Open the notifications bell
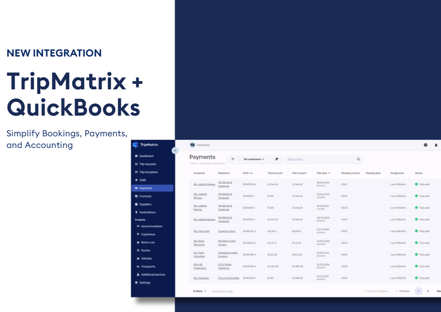The height and width of the screenshot is (312, 441). click(x=436, y=145)
